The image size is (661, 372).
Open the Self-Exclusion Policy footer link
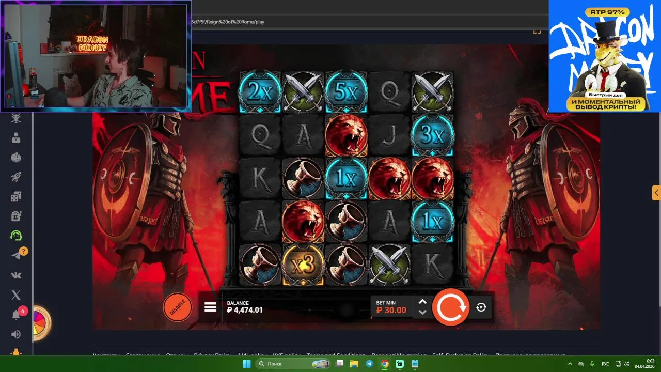click(x=461, y=355)
